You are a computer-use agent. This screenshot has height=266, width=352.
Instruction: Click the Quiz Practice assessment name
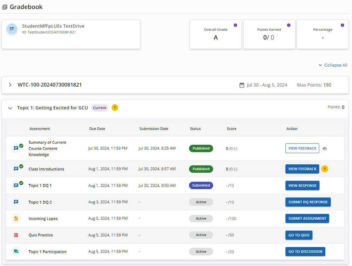tap(41, 235)
